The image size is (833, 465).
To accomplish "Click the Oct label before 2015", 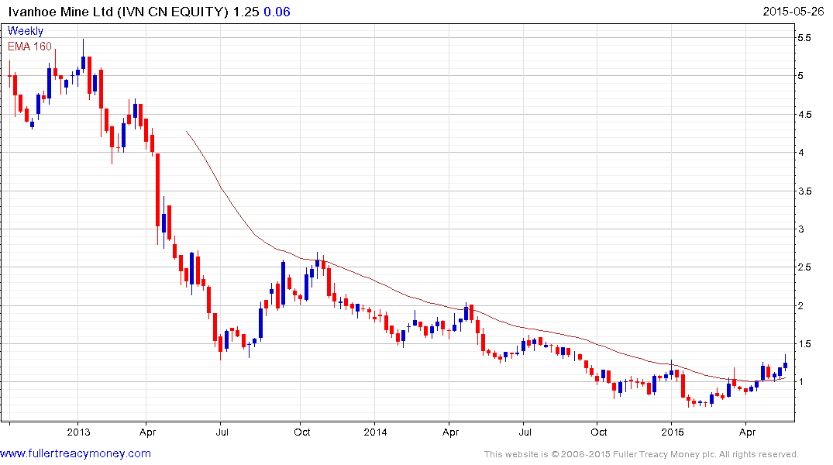I will click(x=599, y=432).
